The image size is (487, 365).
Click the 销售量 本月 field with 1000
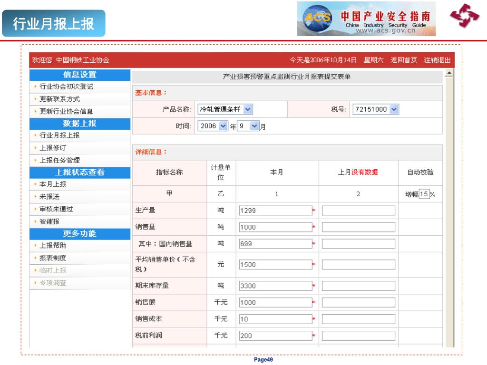(275, 227)
